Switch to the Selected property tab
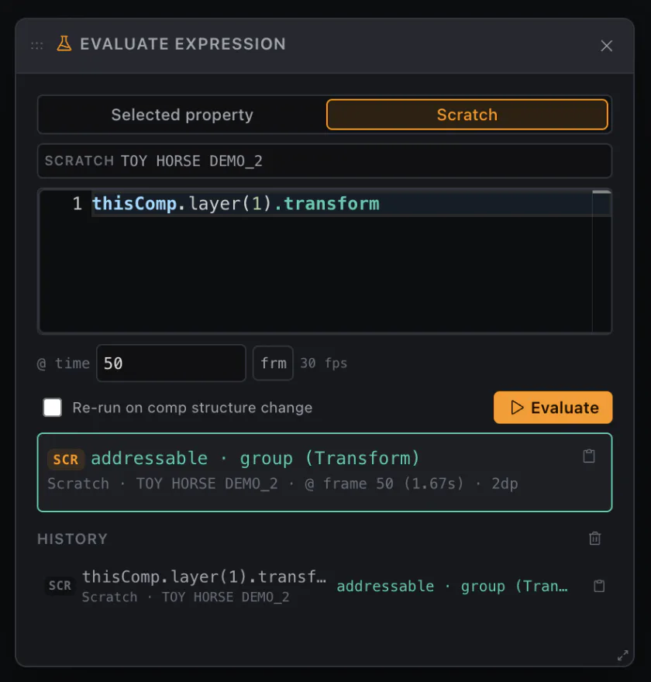 point(182,115)
